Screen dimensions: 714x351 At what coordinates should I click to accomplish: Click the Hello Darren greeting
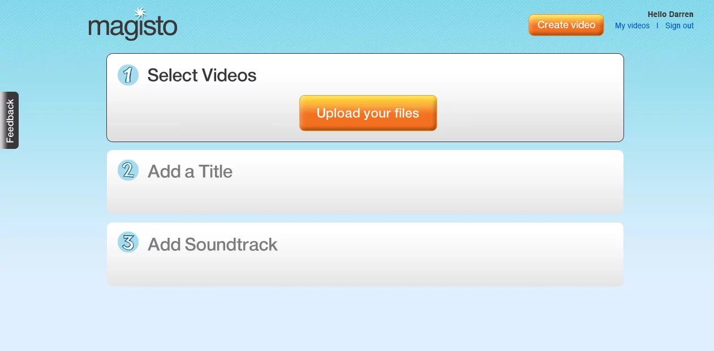click(x=670, y=14)
